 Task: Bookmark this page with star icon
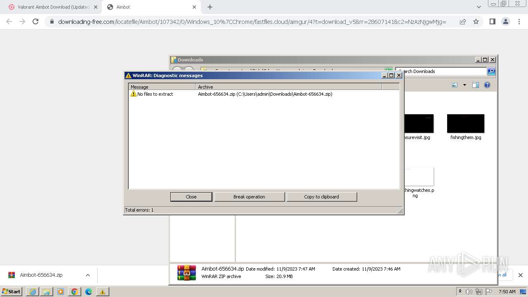(x=476, y=21)
